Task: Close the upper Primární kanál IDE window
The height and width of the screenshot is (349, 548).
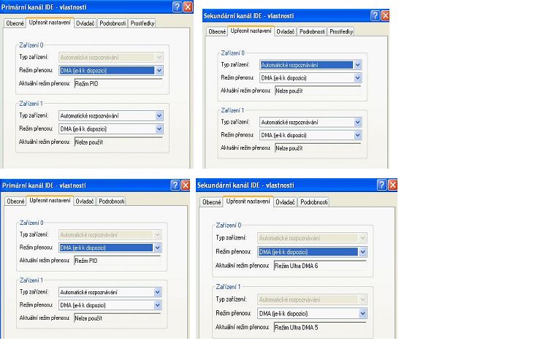Action: pos(188,7)
